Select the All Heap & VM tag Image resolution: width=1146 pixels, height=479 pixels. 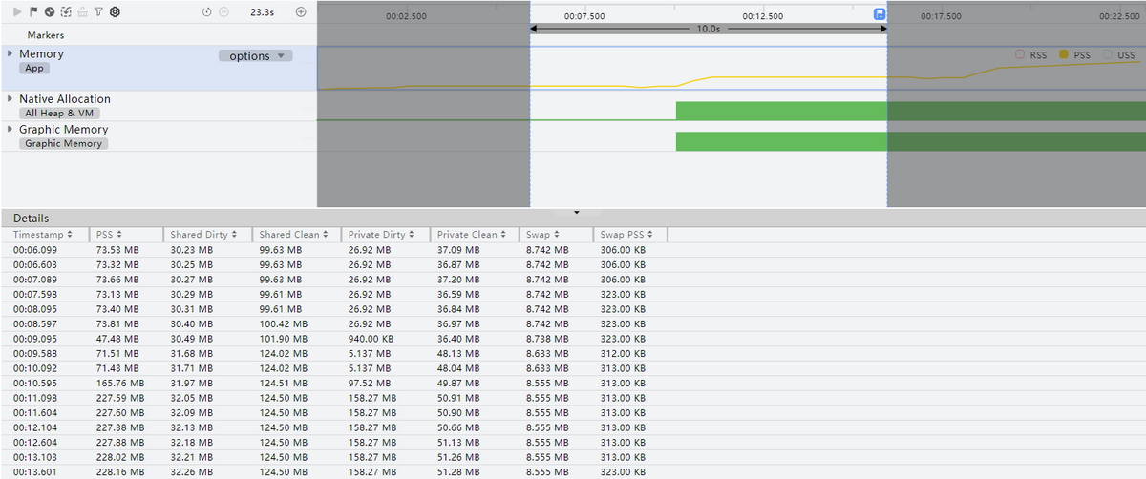coord(62,114)
